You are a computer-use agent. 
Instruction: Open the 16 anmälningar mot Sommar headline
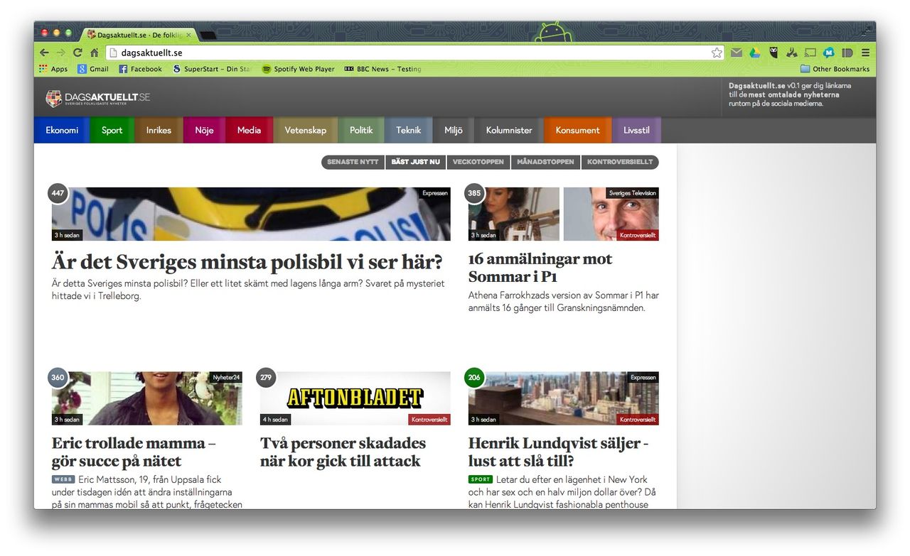540,268
